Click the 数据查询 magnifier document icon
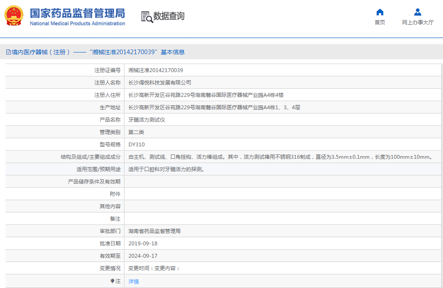 tap(147, 17)
